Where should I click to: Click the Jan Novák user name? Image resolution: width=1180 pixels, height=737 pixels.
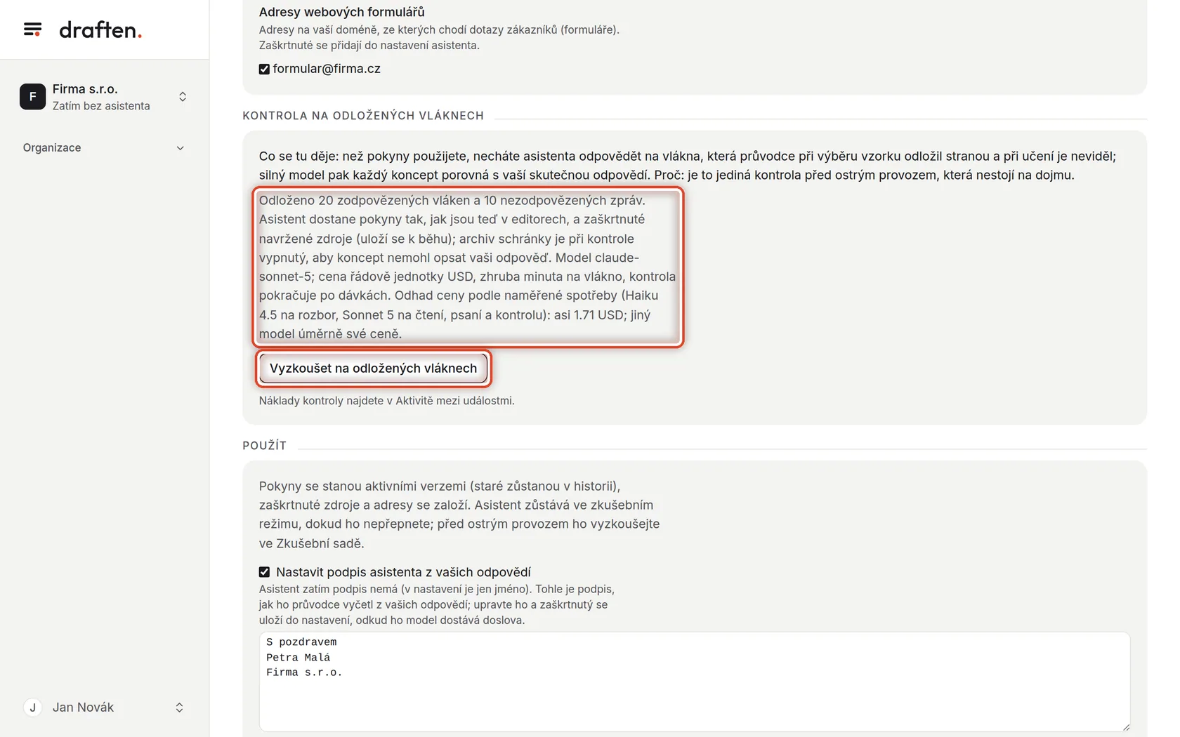coord(83,708)
